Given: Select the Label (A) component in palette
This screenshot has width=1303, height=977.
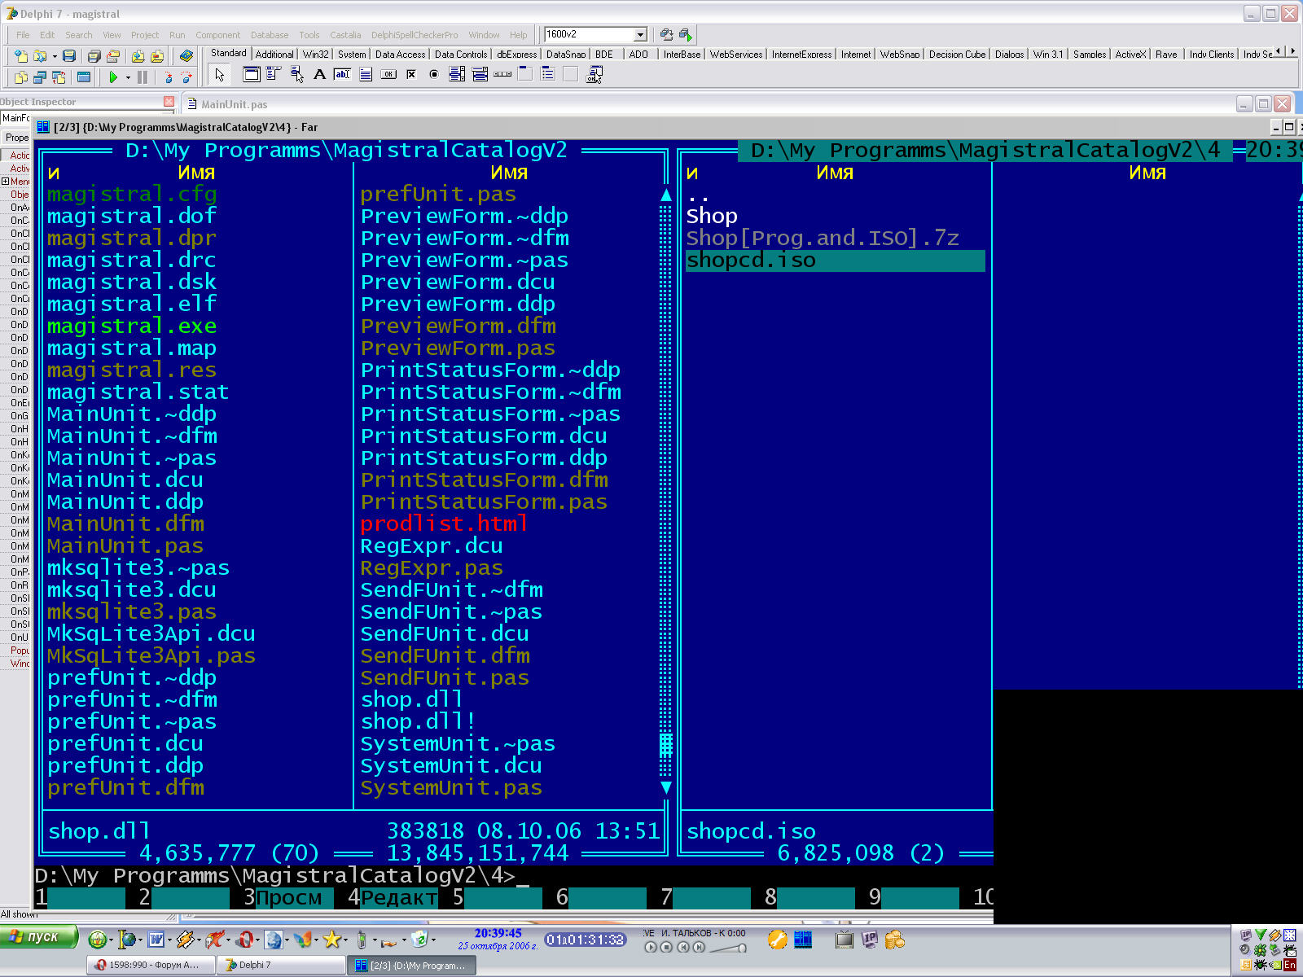Looking at the screenshot, I should (x=319, y=75).
